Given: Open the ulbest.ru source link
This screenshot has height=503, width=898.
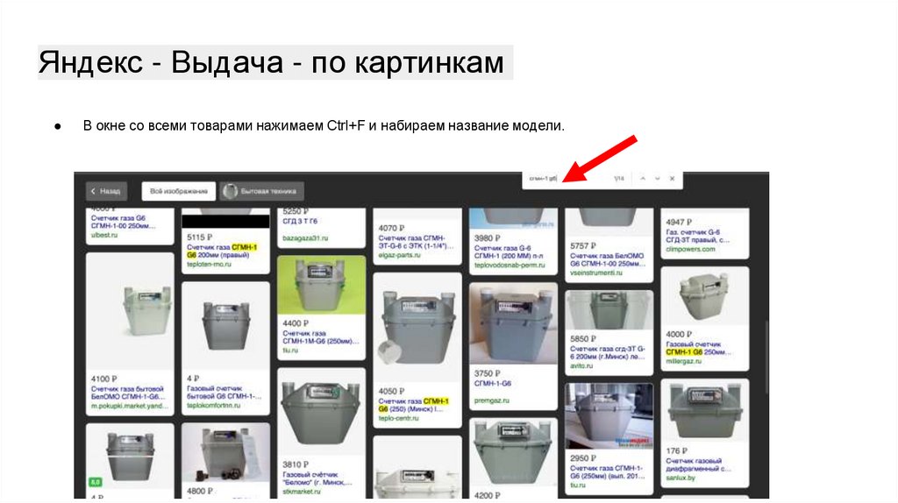Looking at the screenshot, I should click(104, 235).
